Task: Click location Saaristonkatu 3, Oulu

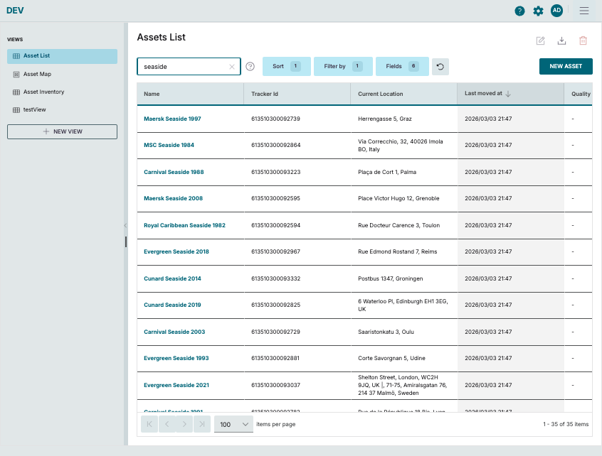Action: tap(386, 332)
